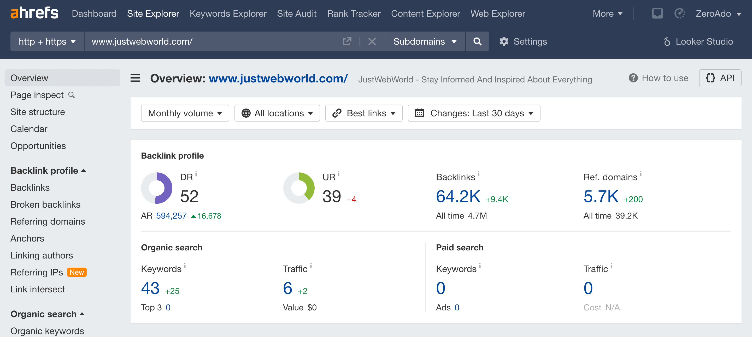752x337 pixels.
Task: Click the hamburger icon beside Overview
Action: 135,78
